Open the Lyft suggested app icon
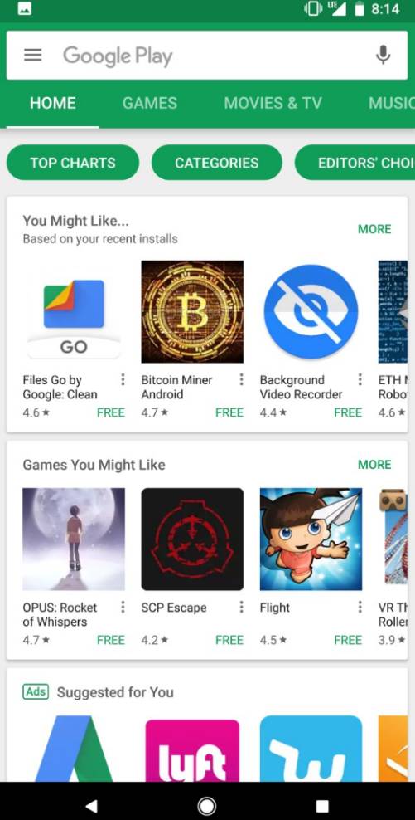This screenshot has height=820, width=415. [192, 749]
